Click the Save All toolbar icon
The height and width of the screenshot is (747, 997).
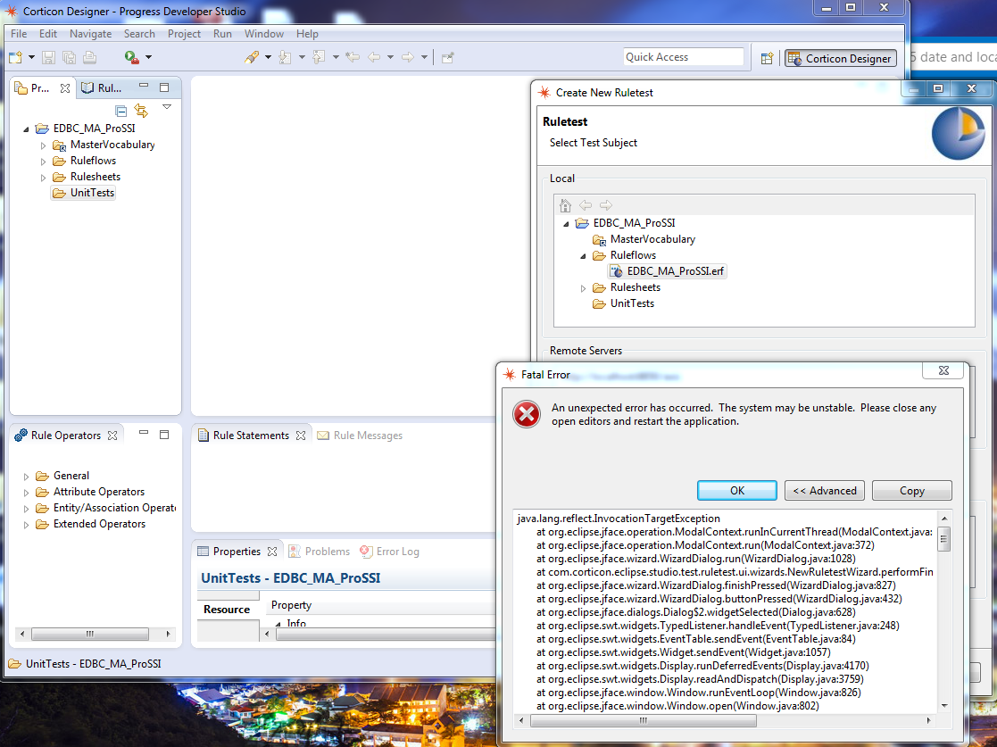tap(69, 57)
